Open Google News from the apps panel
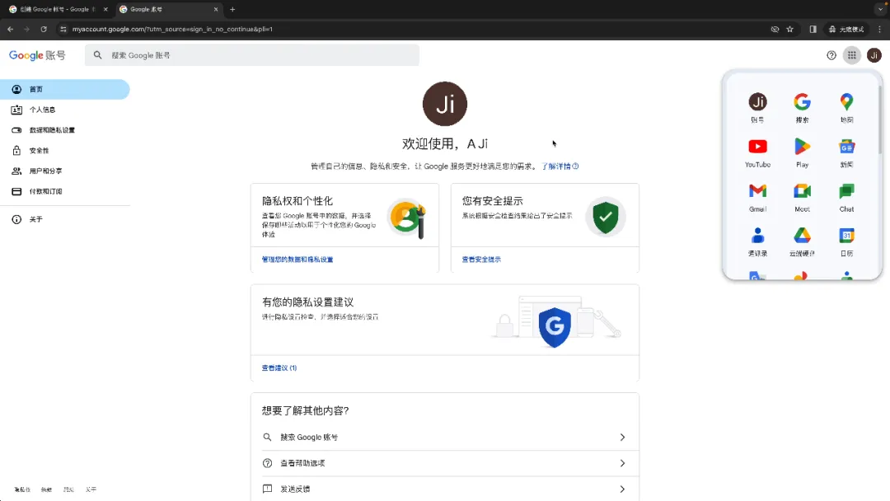 846,152
